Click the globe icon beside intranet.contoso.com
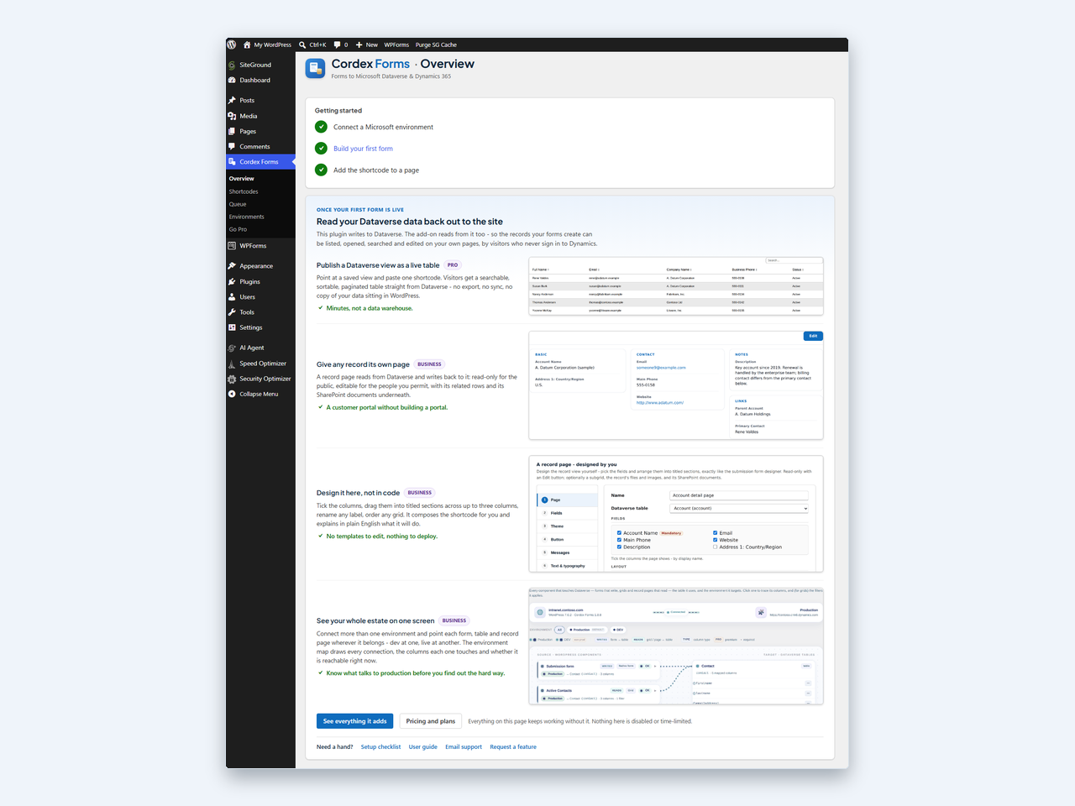This screenshot has height=806, width=1075. (x=540, y=612)
